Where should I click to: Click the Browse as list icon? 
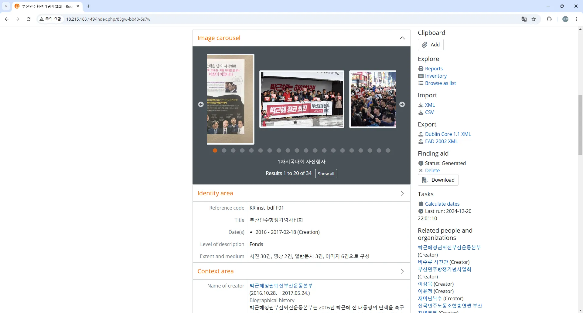(x=421, y=83)
